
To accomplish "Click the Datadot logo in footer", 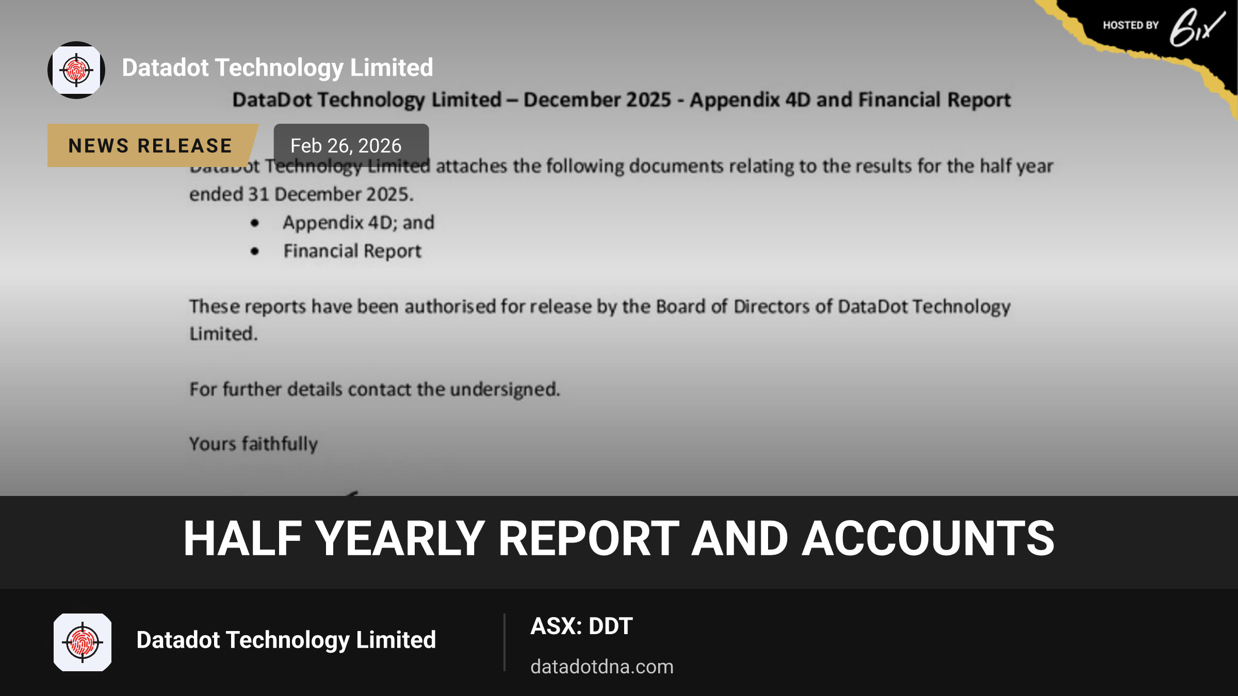I will tap(83, 642).
